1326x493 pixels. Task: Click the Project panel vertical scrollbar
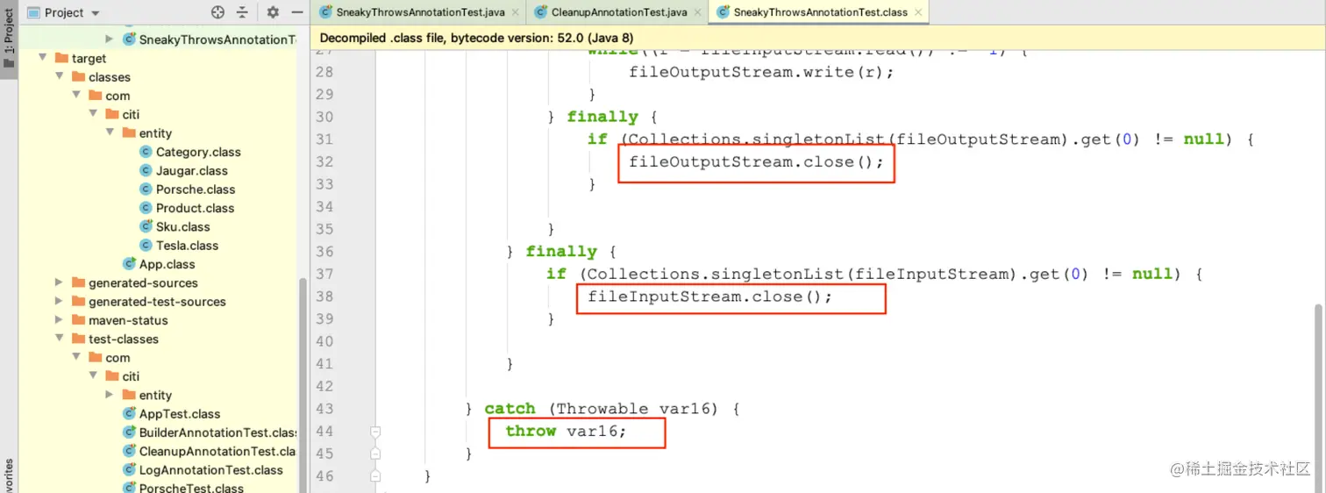303,386
